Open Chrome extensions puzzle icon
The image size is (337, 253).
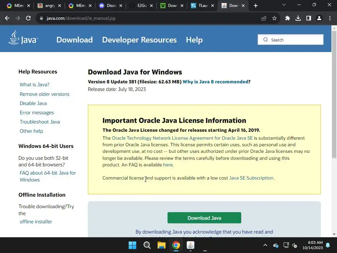pyautogui.click(x=287, y=18)
